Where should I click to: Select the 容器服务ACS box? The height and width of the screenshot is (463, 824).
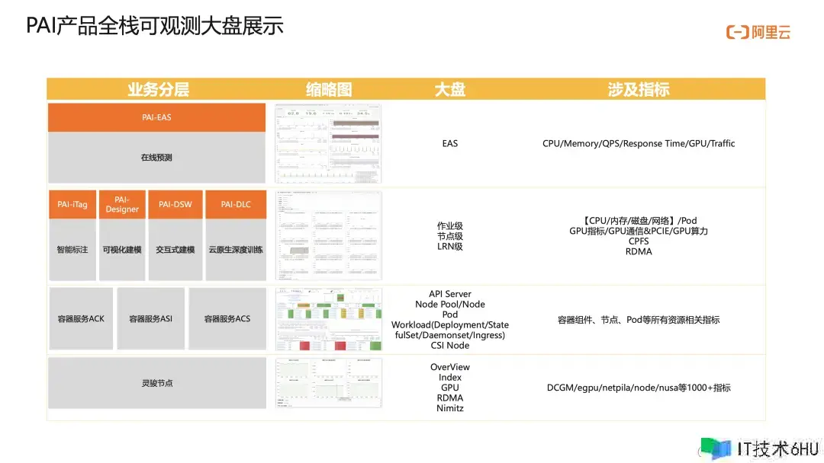[227, 319]
